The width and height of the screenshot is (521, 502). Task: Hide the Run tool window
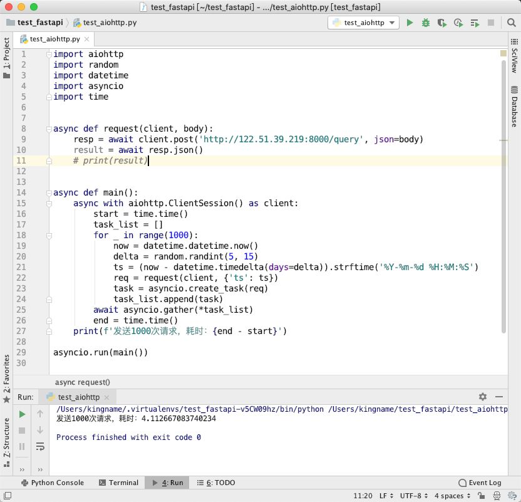pyautogui.click(x=498, y=397)
